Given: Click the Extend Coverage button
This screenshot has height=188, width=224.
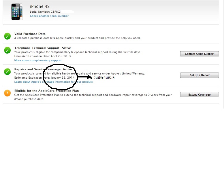Looking at the screenshot, I should [199, 94].
